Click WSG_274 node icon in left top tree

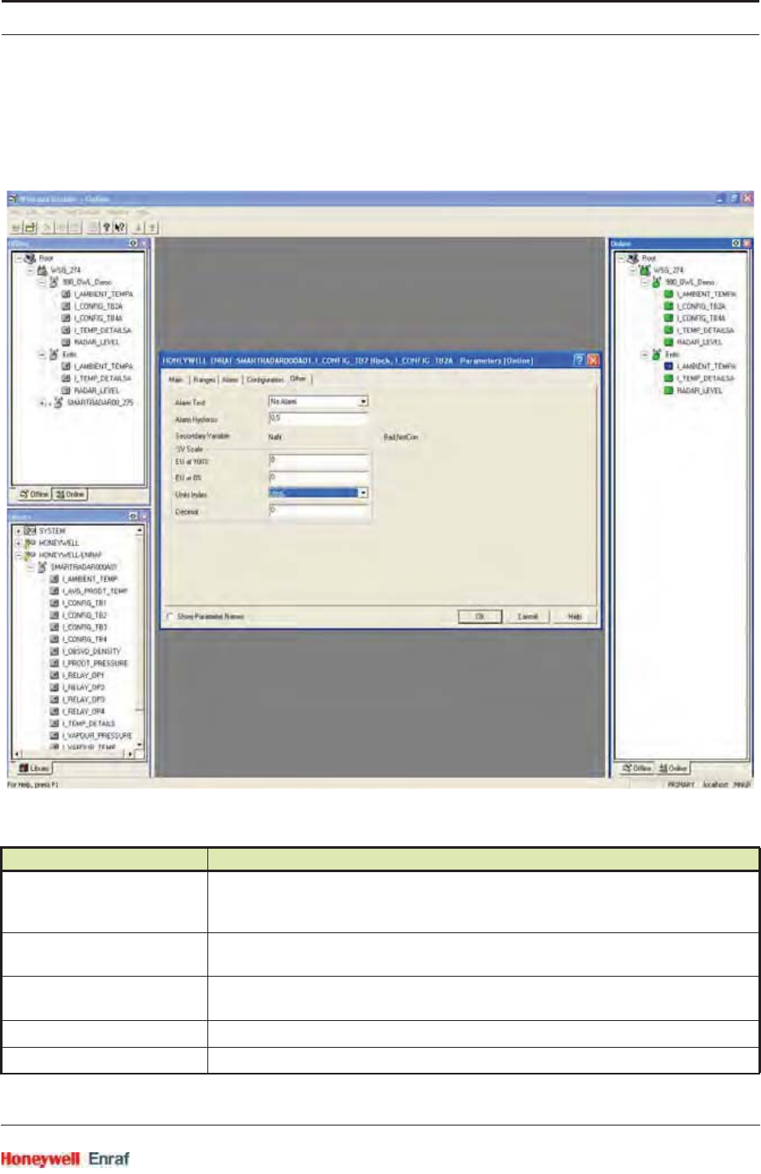[42, 270]
